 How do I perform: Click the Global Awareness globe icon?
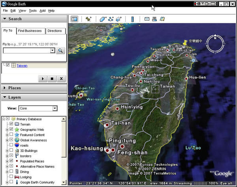pos(17,140)
